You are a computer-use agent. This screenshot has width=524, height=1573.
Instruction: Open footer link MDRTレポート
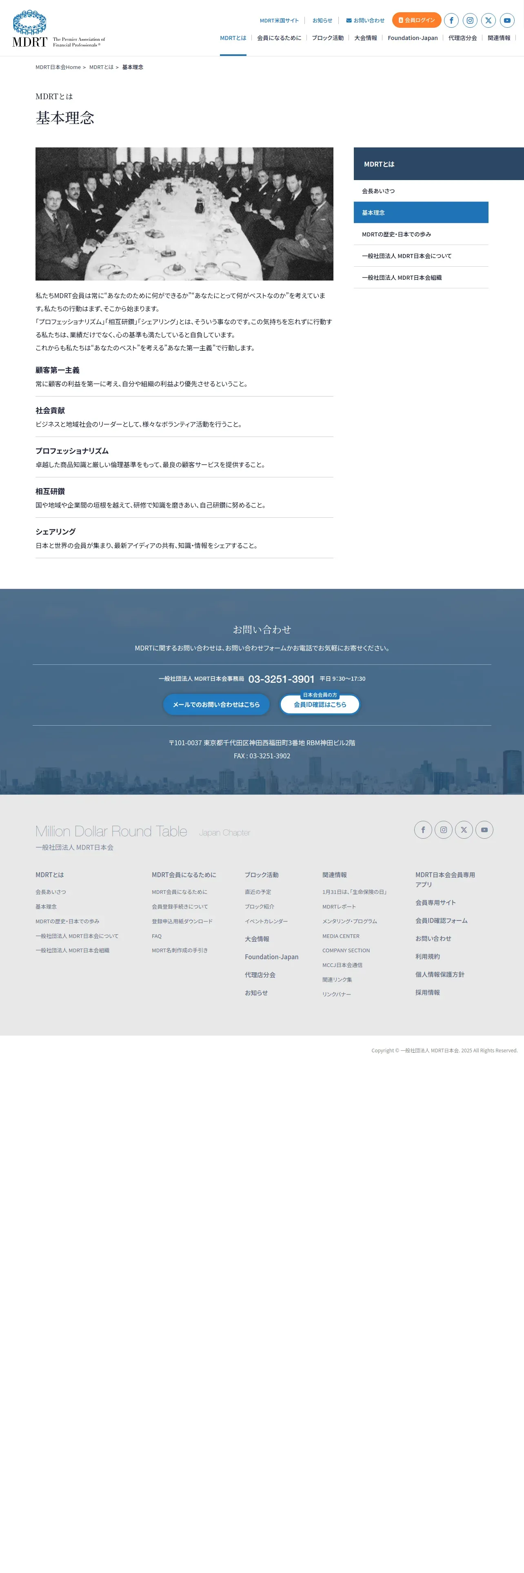(339, 907)
